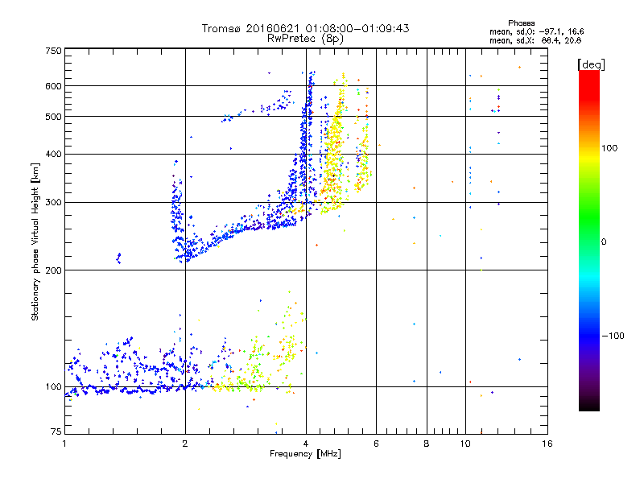Select the mean, sd,X: 88.4, 20.8 line

click(535, 40)
